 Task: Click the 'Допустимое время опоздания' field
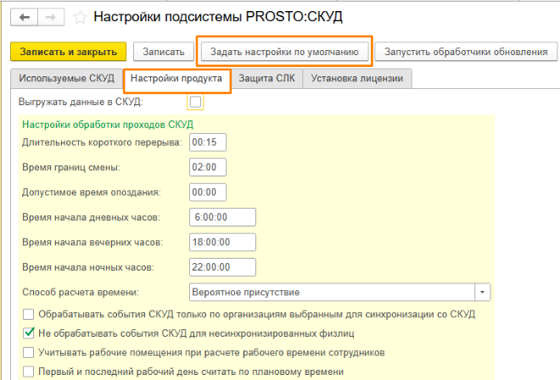(x=204, y=193)
